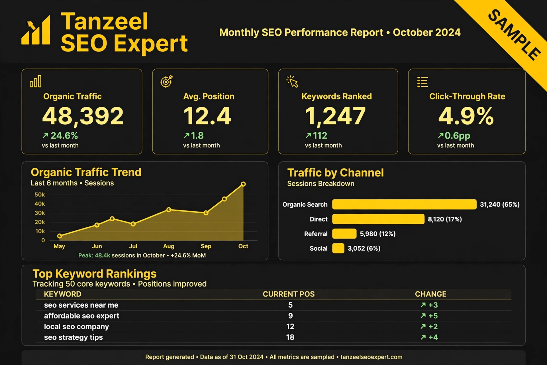Click the 'seo services near me' keyword

click(81, 305)
